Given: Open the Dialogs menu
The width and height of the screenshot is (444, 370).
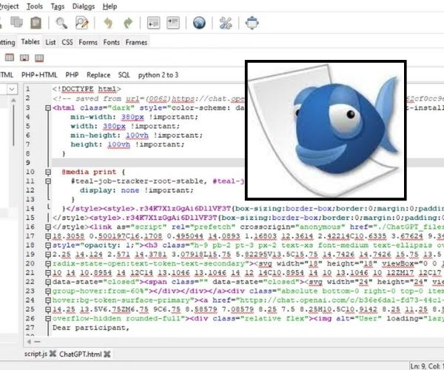Looking at the screenshot, I should pos(84,6).
